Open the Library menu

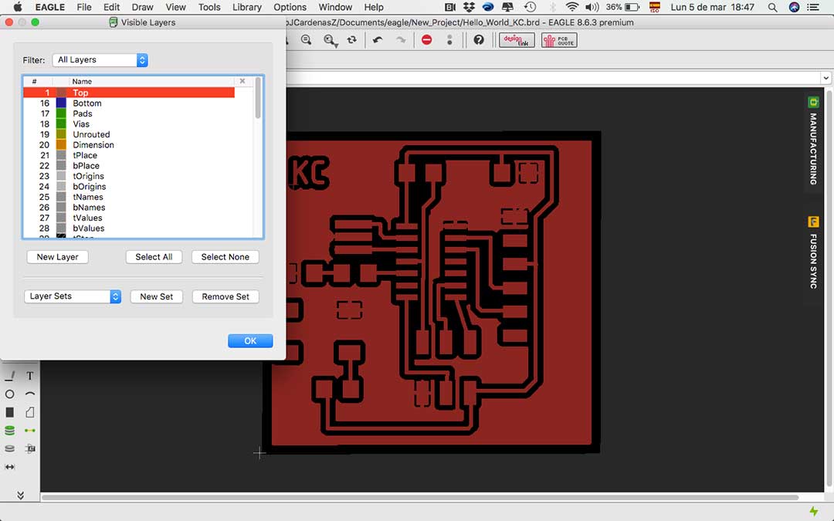pyautogui.click(x=246, y=7)
